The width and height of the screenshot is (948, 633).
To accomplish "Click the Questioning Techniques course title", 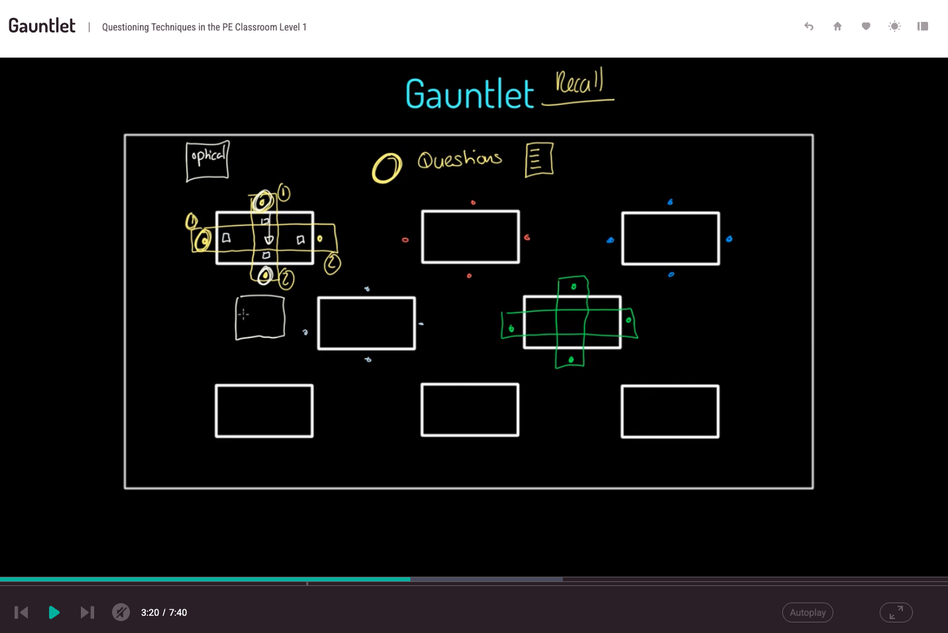I will coord(204,27).
